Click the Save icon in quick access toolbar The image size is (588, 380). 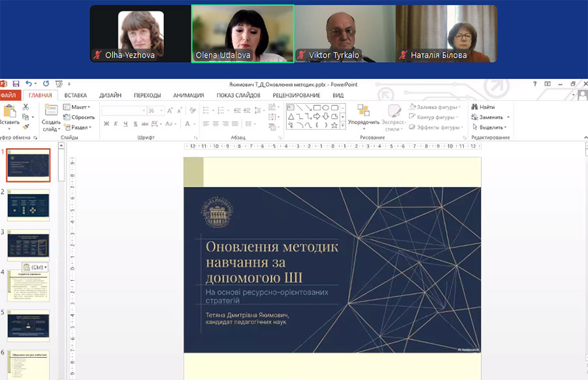tap(15, 84)
